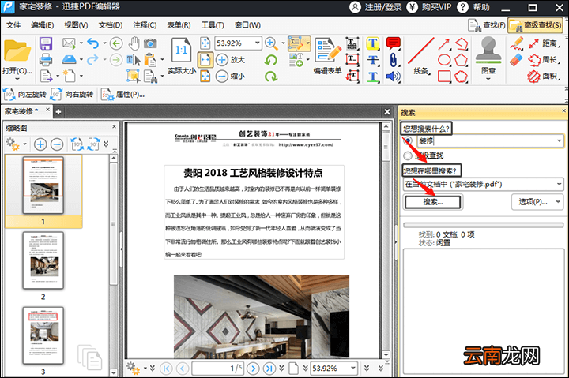Select the underline text tool
569x378 pixels.
pyautogui.click(x=373, y=77)
